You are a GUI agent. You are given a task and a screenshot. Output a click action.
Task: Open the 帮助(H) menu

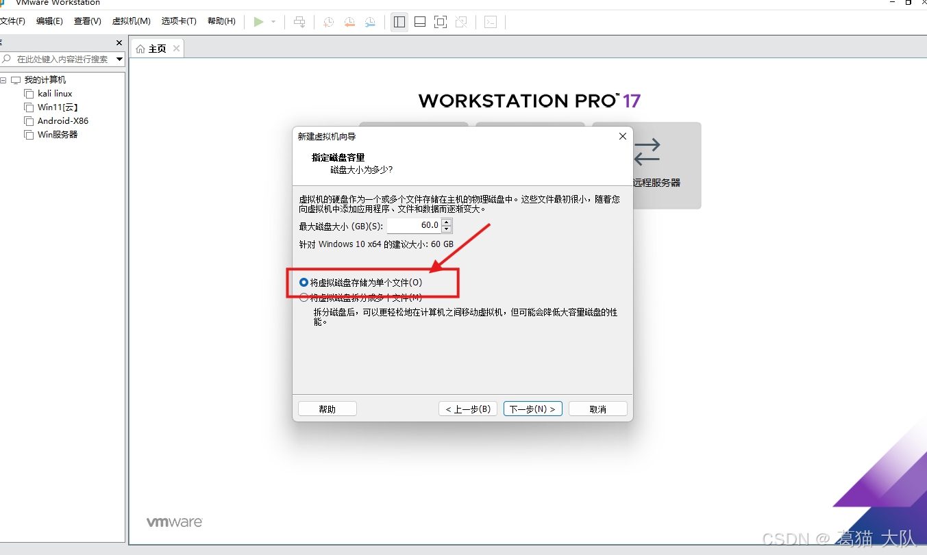tap(221, 21)
